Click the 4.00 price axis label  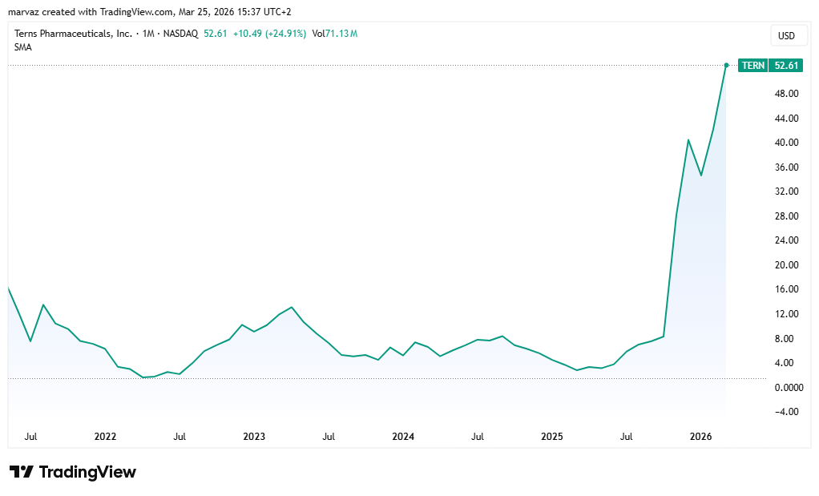[x=784, y=362]
